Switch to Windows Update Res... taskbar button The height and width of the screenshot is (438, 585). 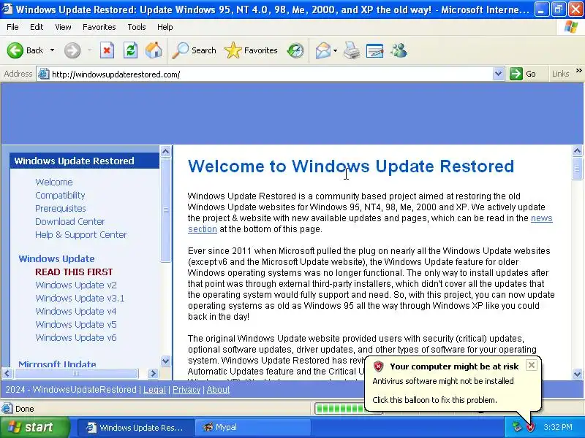(x=136, y=427)
